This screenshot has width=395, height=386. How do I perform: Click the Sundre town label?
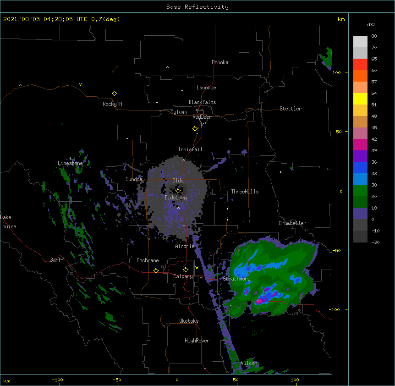tap(134, 179)
